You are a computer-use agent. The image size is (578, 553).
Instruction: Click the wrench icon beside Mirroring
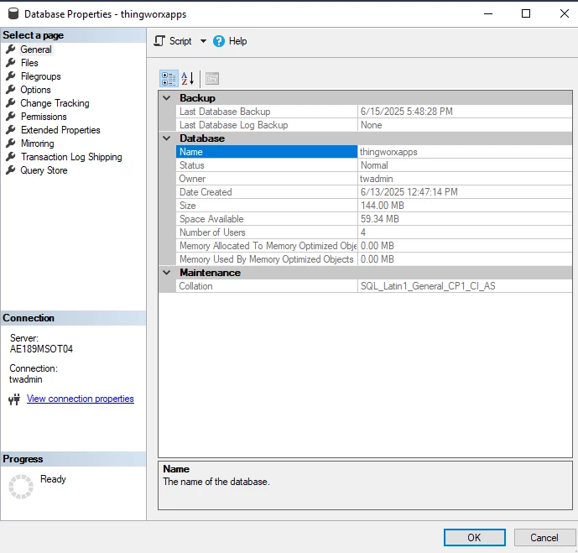click(11, 143)
